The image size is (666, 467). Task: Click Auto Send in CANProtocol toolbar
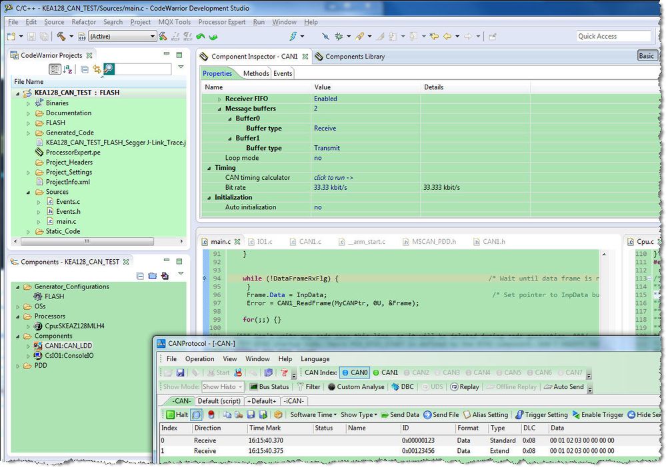pos(563,387)
